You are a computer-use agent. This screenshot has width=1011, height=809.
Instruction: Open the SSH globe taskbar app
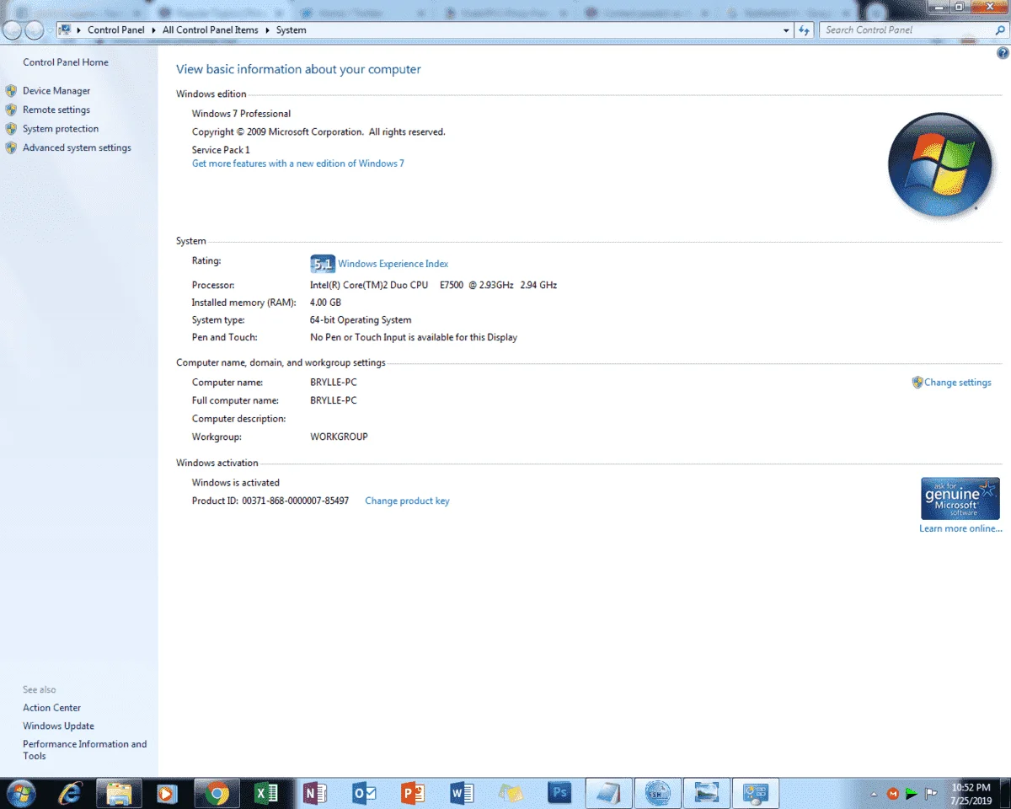point(657,793)
